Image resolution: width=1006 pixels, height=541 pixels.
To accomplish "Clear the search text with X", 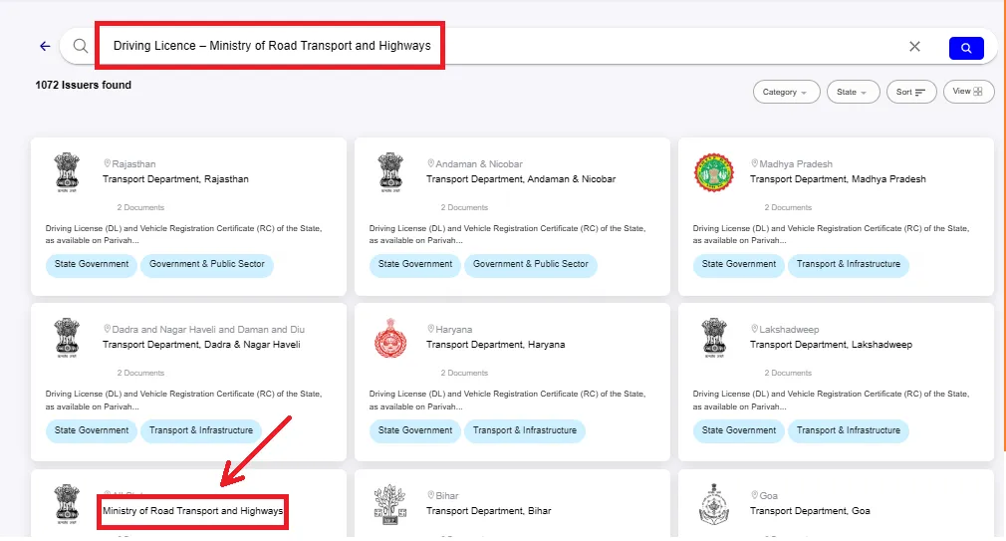I will coord(915,46).
